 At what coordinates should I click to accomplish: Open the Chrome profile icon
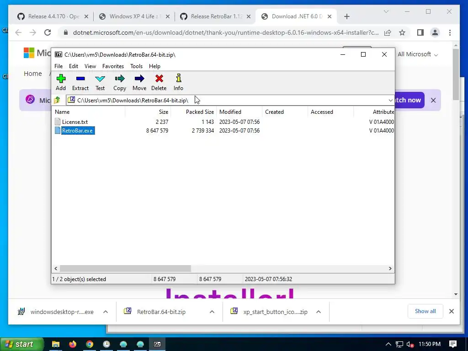point(435,32)
